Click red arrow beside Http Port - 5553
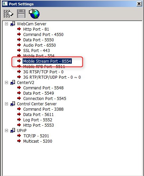The height and width of the screenshot is (176, 144). pyautogui.click(x=19, y=125)
